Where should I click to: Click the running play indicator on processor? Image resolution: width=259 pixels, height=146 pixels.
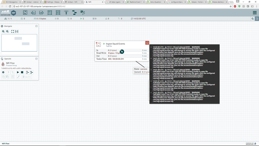[104, 44]
